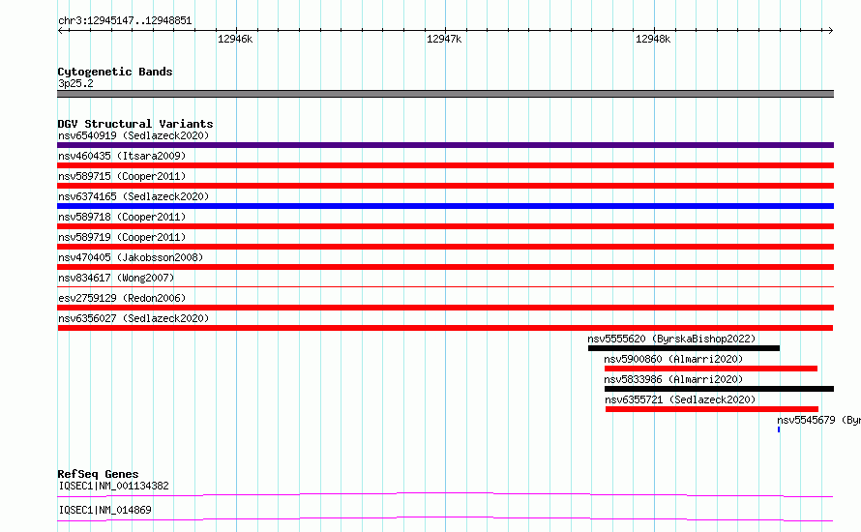Select the red nsv589718 variant bar
The width and height of the screenshot is (861, 532).
(445, 226)
